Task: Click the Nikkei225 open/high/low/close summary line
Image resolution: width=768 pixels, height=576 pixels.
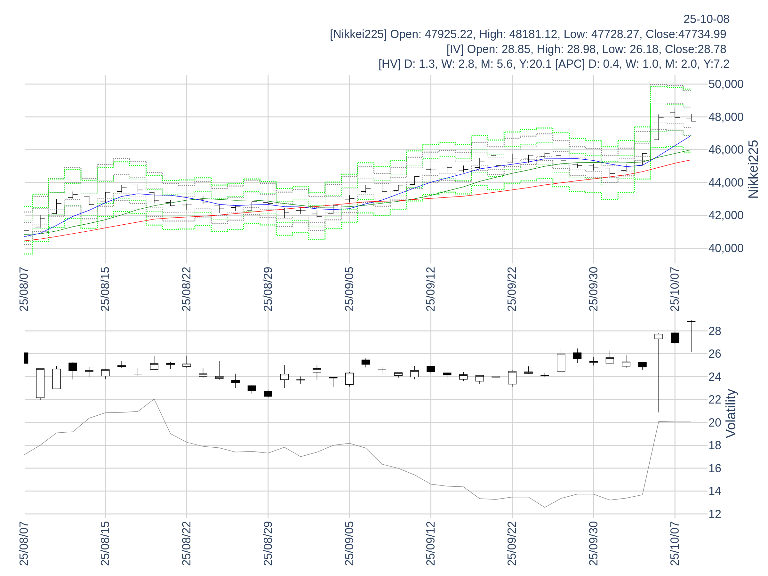Action: click(528, 34)
